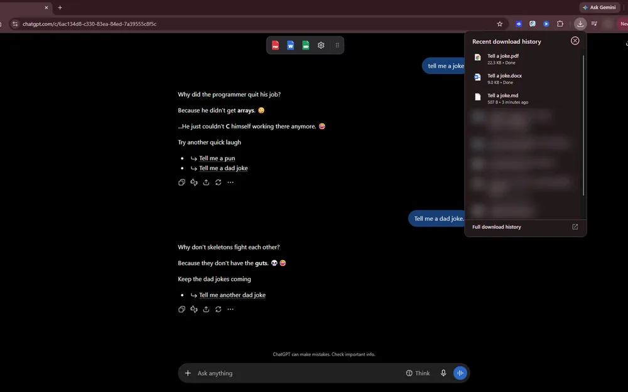Grab the floating toolbar drag handle dots

coord(337,45)
